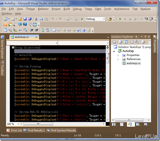This screenshot has width=160, height=141.
Task: Open the Server Explorer side tab
Action: pos(2,47)
